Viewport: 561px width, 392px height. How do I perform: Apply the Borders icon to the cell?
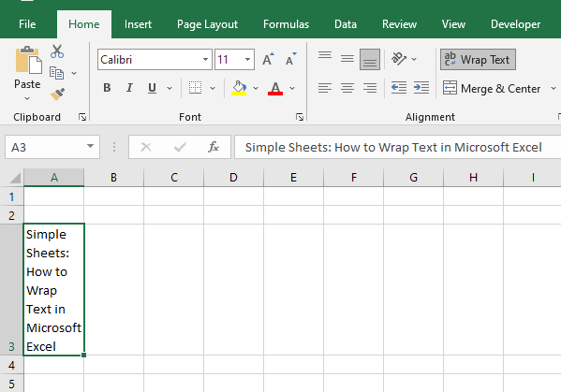(x=196, y=88)
